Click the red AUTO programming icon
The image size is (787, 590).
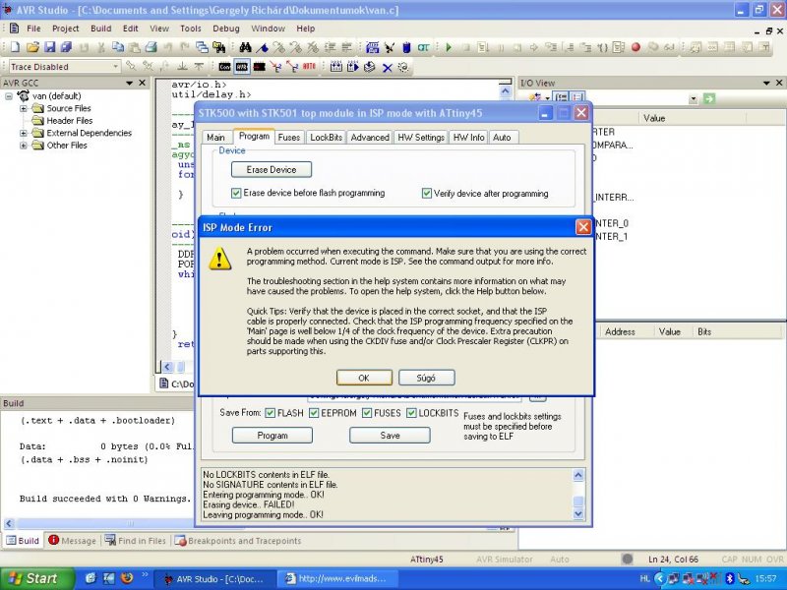309,66
